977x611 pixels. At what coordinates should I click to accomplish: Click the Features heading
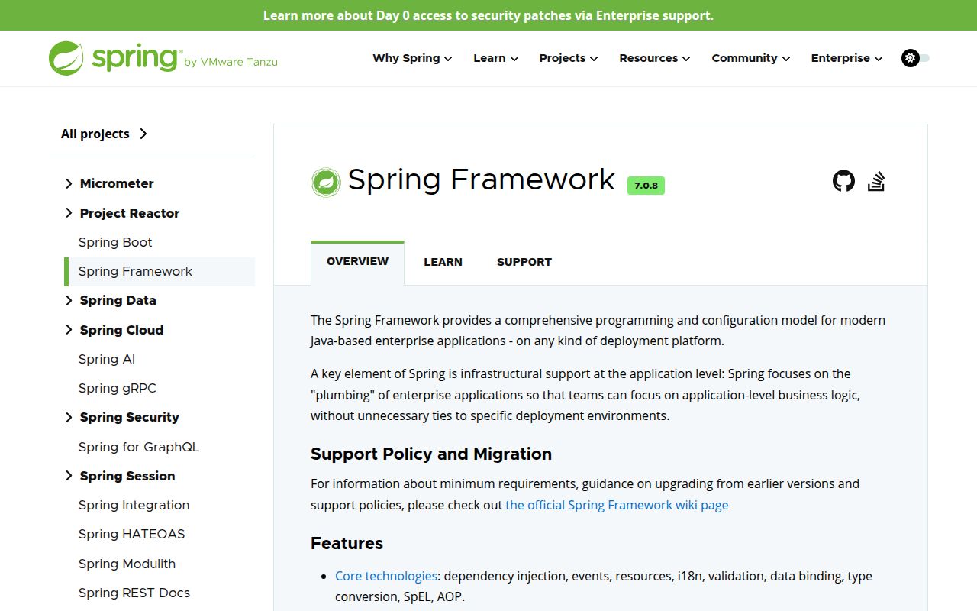click(x=347, y=543)
